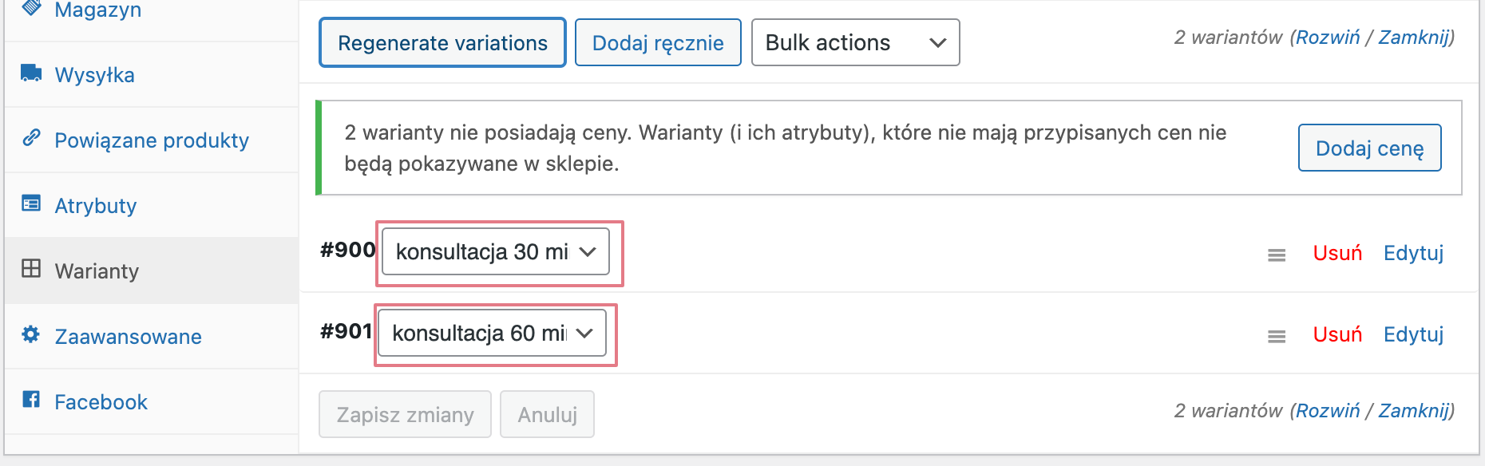
Task: Click the Dodaj ręcznie button
Action: point(658,42)
